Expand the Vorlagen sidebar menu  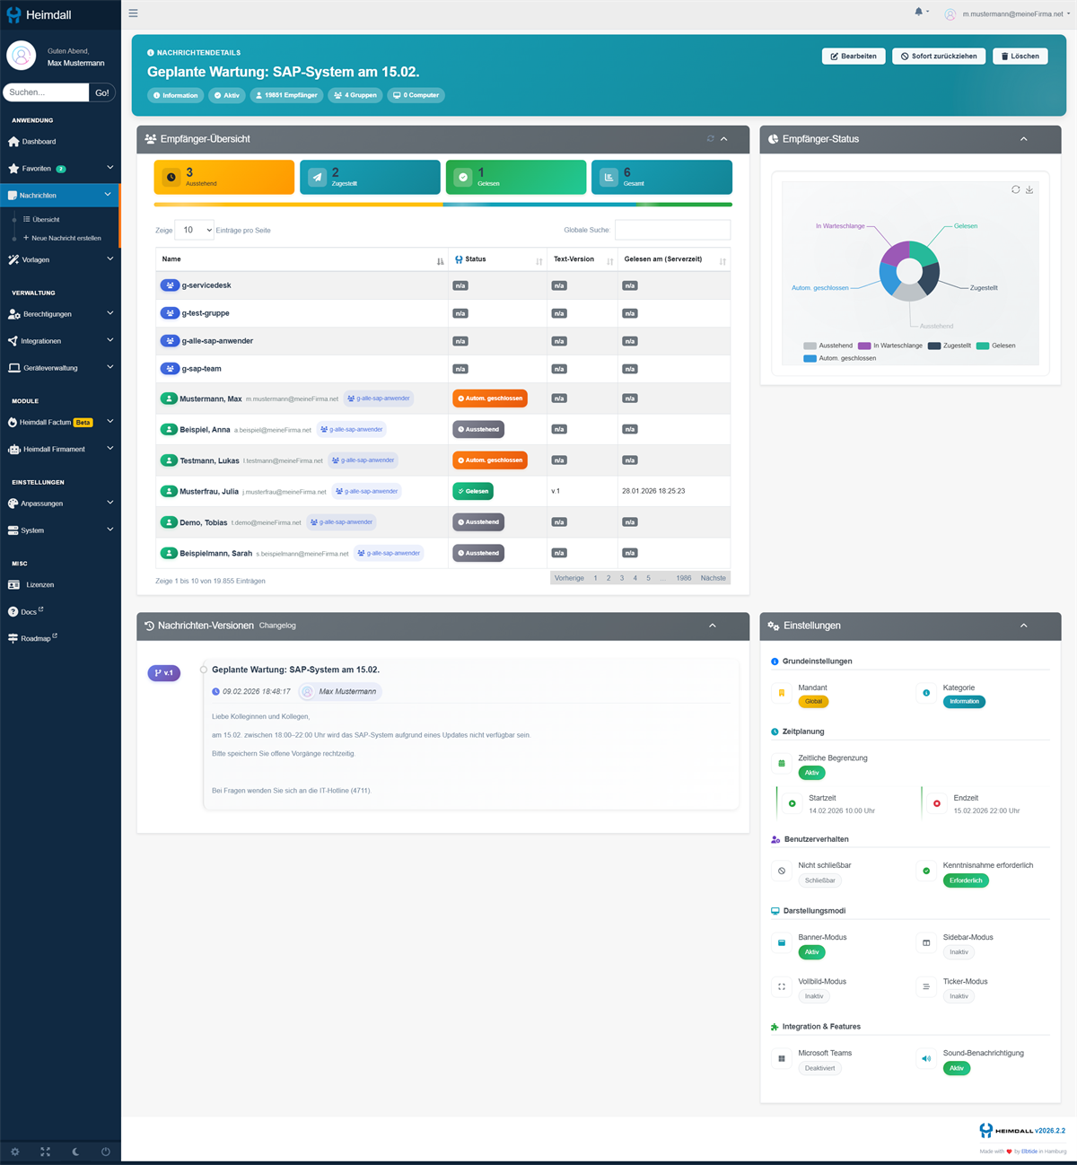coord(60,259)
